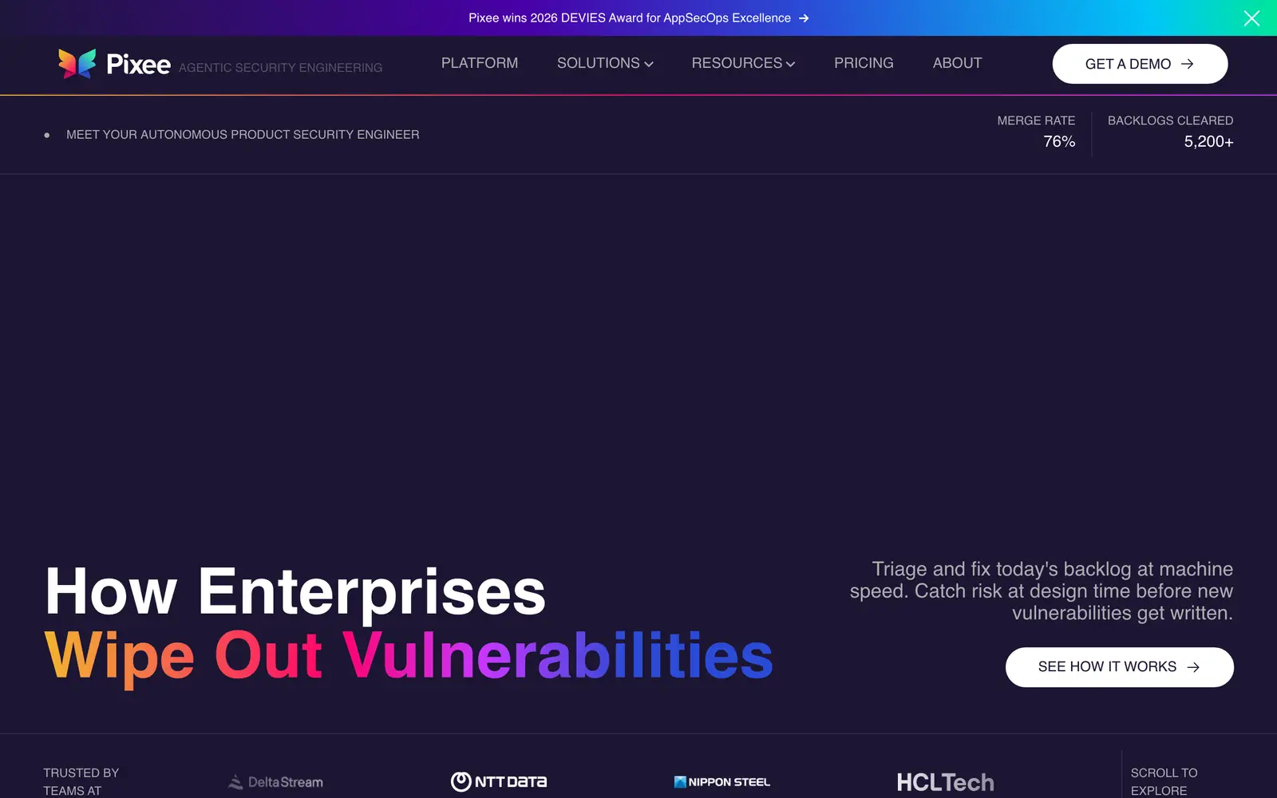The image size is (1277, 798).
Task: Click the Trusted By Teams At label
Action: [x=81, y=781]
